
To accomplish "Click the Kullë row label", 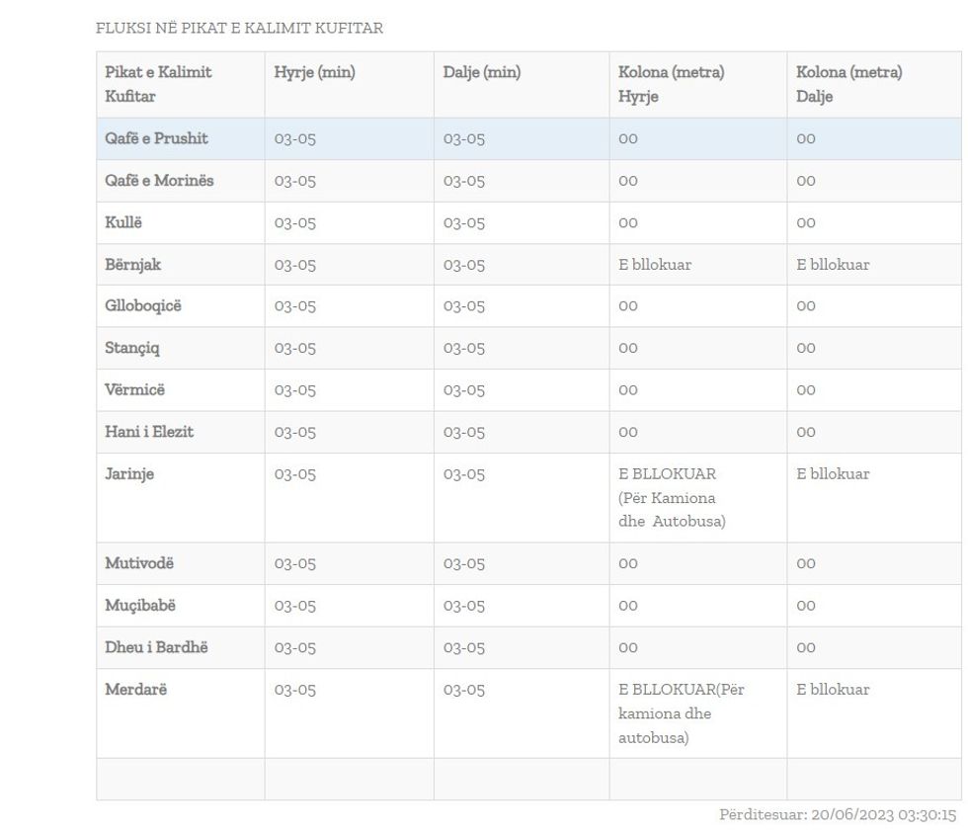I will [x=123, y=222].
